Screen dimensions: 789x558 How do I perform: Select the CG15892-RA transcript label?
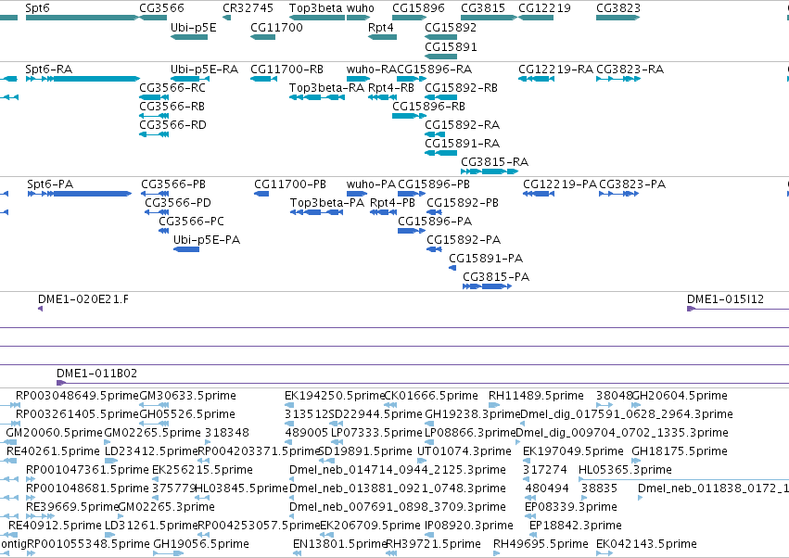click(x=462, y=125)
